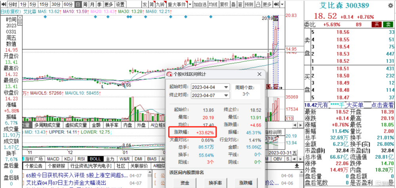Select the 个股研报 tab
396x188 pixels.
[57, 166]
